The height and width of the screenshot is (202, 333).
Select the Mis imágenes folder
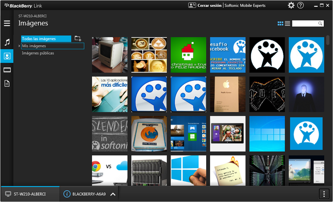[52, 46]
